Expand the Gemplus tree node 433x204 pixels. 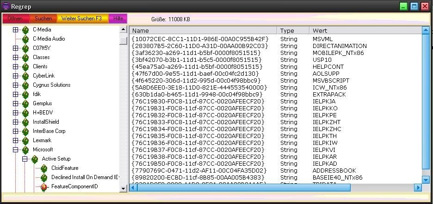tap(15, 103)
